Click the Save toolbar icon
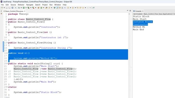The width and height of the screenshot is (175, 98). pyautogui.click(x=7, y=8)
